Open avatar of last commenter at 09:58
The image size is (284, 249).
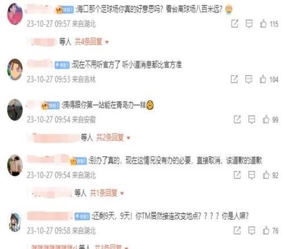[15, 222]
